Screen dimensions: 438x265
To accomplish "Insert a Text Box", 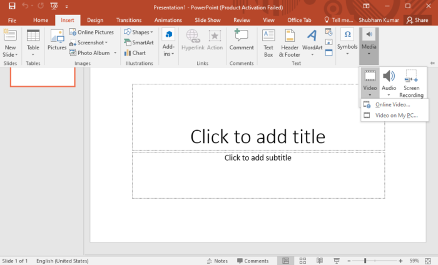I will (268, 41).
